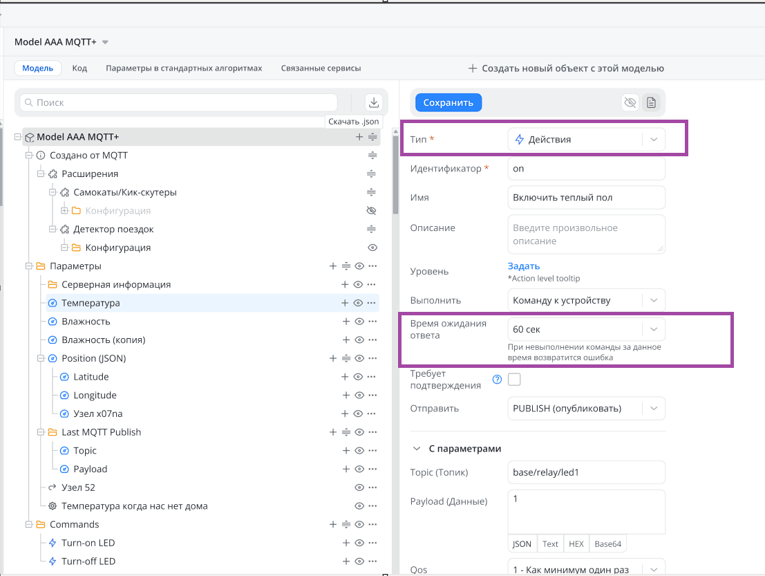The image size is (765, 576).
Task: Click the Задать link
Action: 523,266
